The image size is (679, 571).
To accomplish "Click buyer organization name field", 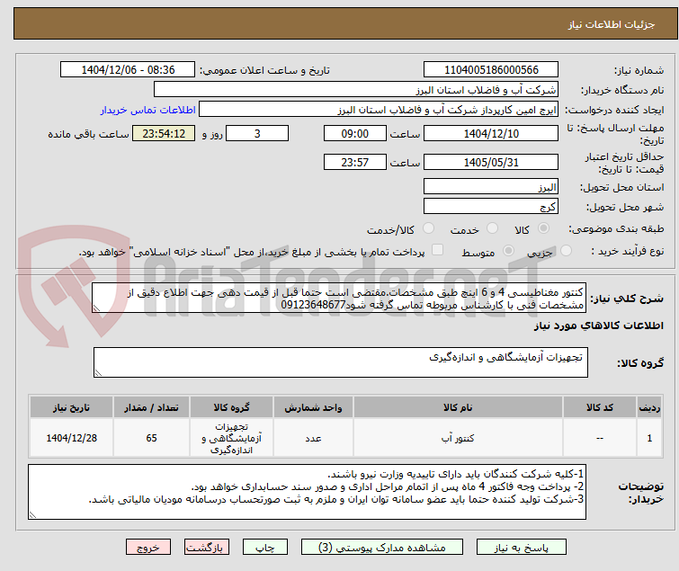I will pyautogui.click(x=356, y=90).
